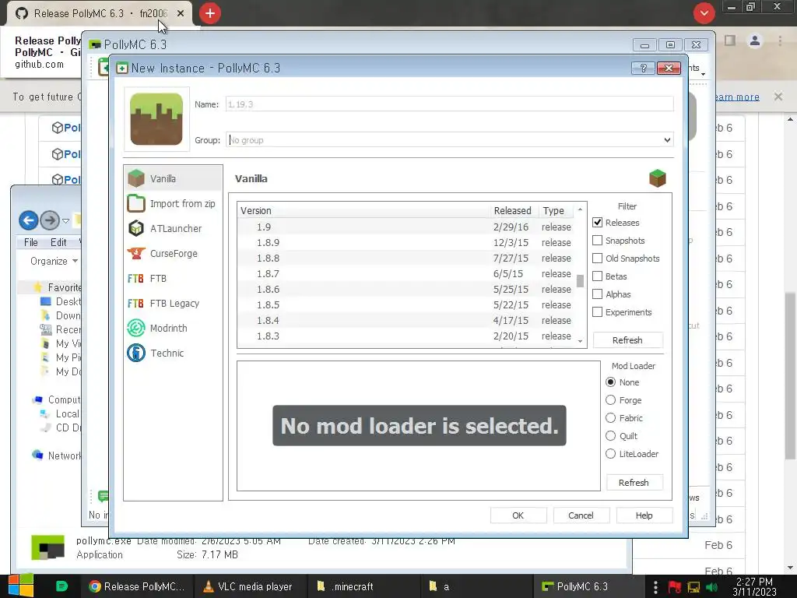Click the instance Name field
The height and width of the screenshot is (598, 797).
449,104
